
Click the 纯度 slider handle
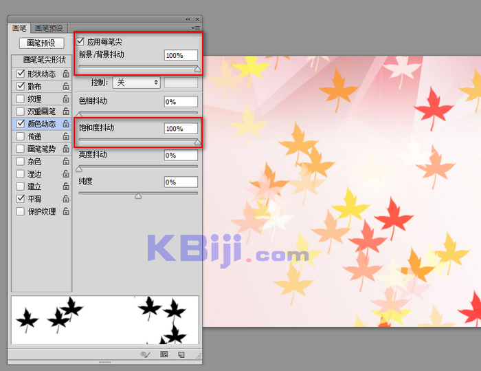pyautogui.click(x=138, y=196)
